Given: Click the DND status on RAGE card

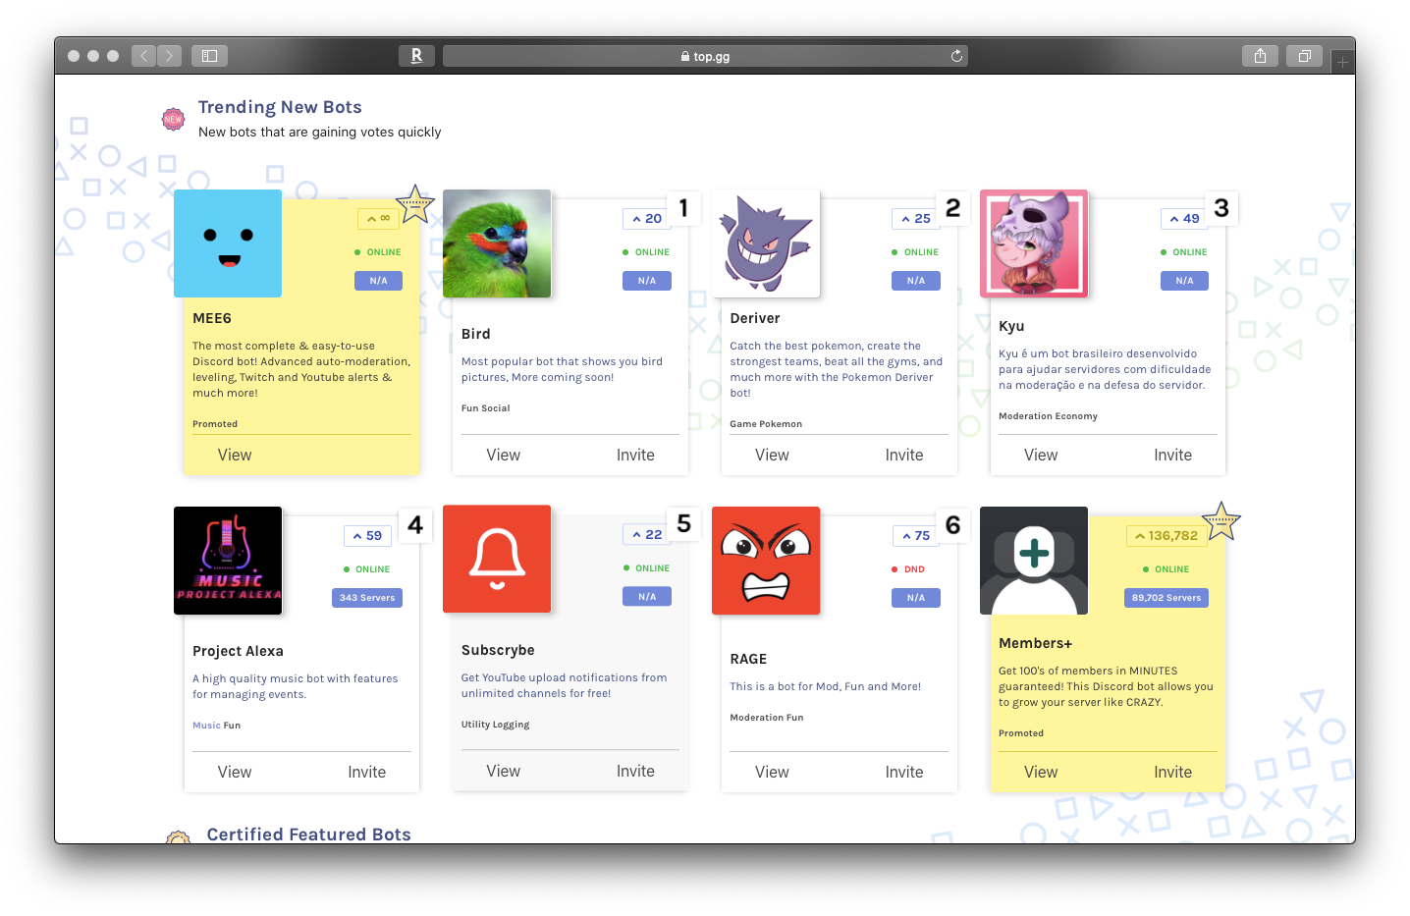Looking at the screenshot, I should pyautogui.click(x=908, y=569).
